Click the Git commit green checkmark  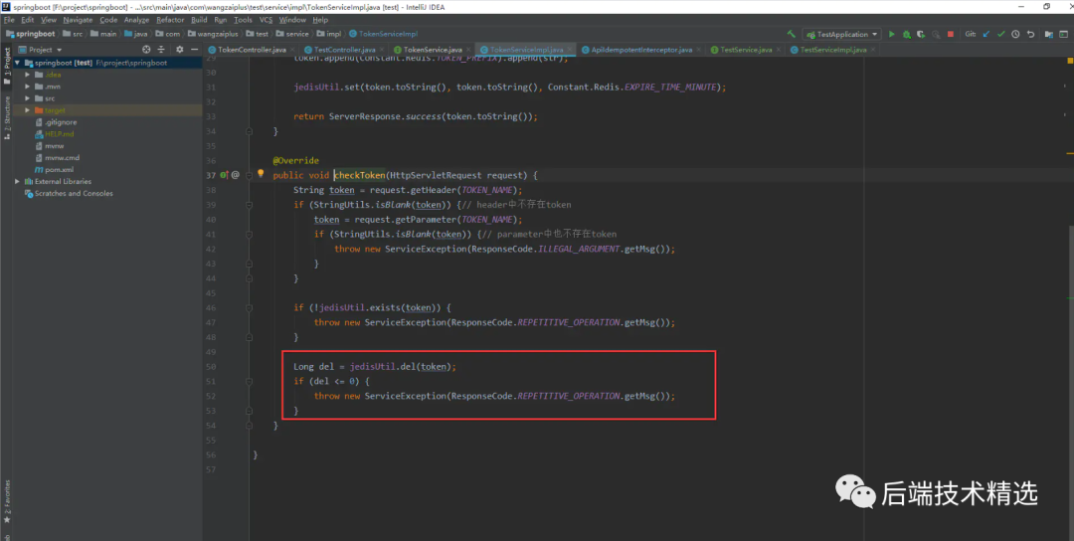[x=1000, y=34]
